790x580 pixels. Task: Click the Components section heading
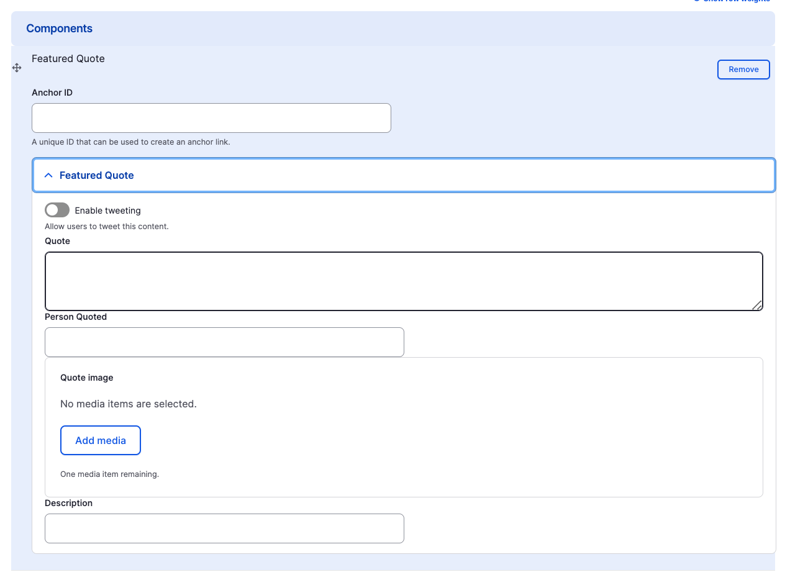59,29
